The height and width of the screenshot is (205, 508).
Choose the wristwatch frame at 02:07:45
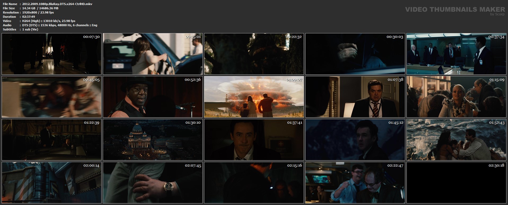point(153,182)
